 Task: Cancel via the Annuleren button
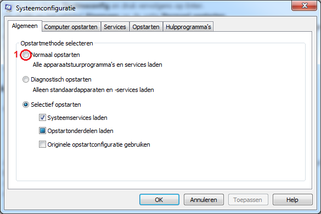tap(204, 200)
